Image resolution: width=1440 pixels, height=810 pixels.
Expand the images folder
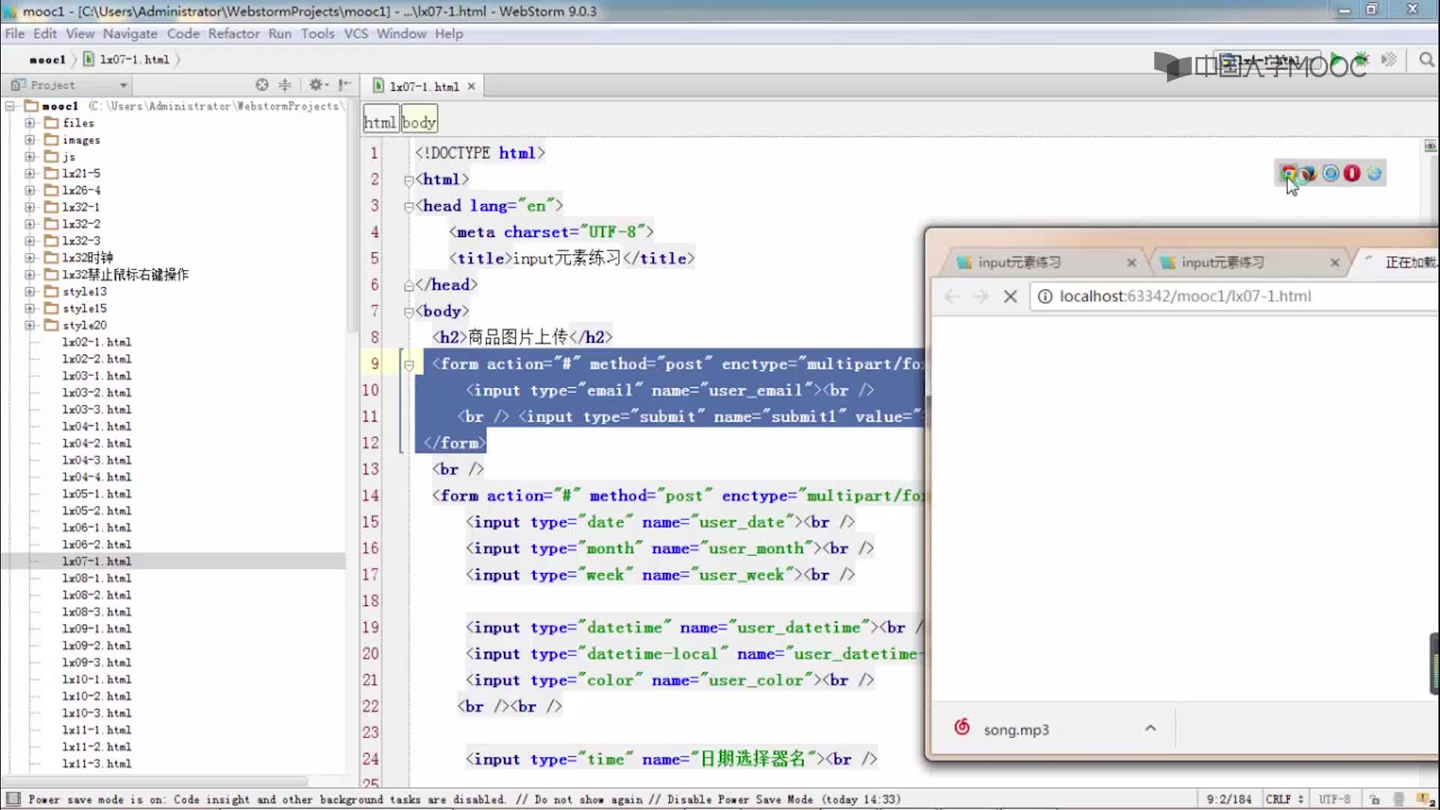point(29,139)
